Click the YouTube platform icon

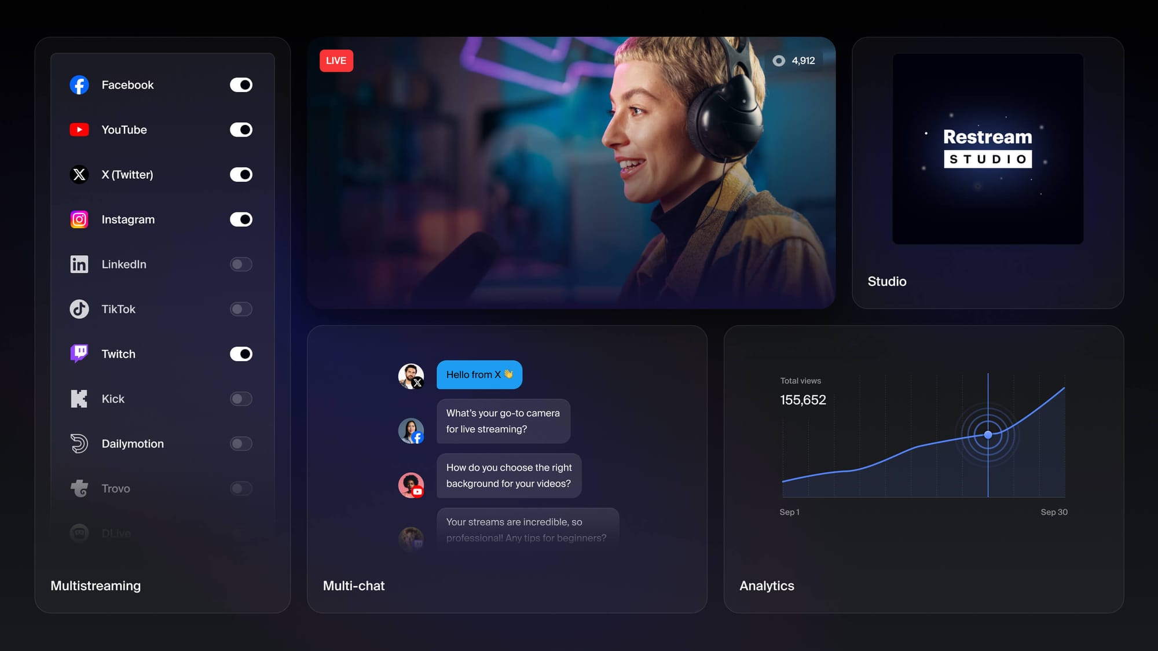79,130
